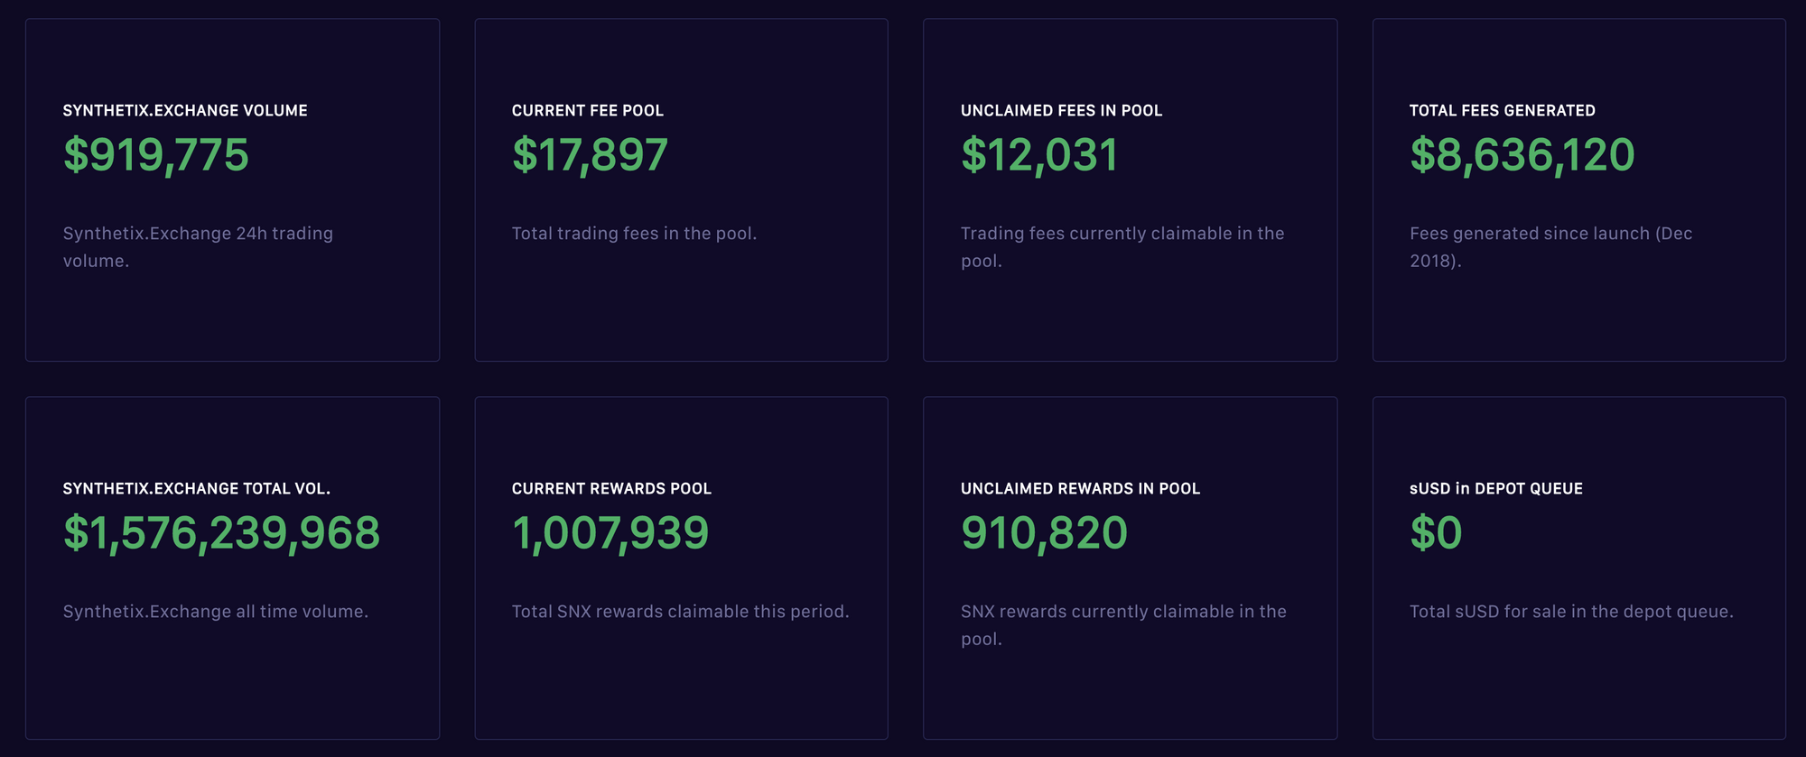Click the SYNTHETIX.EXCHANGE TOTAL VOL. heading
Image resolution: width=1806 pixels, height=757 pixels.
196,488
